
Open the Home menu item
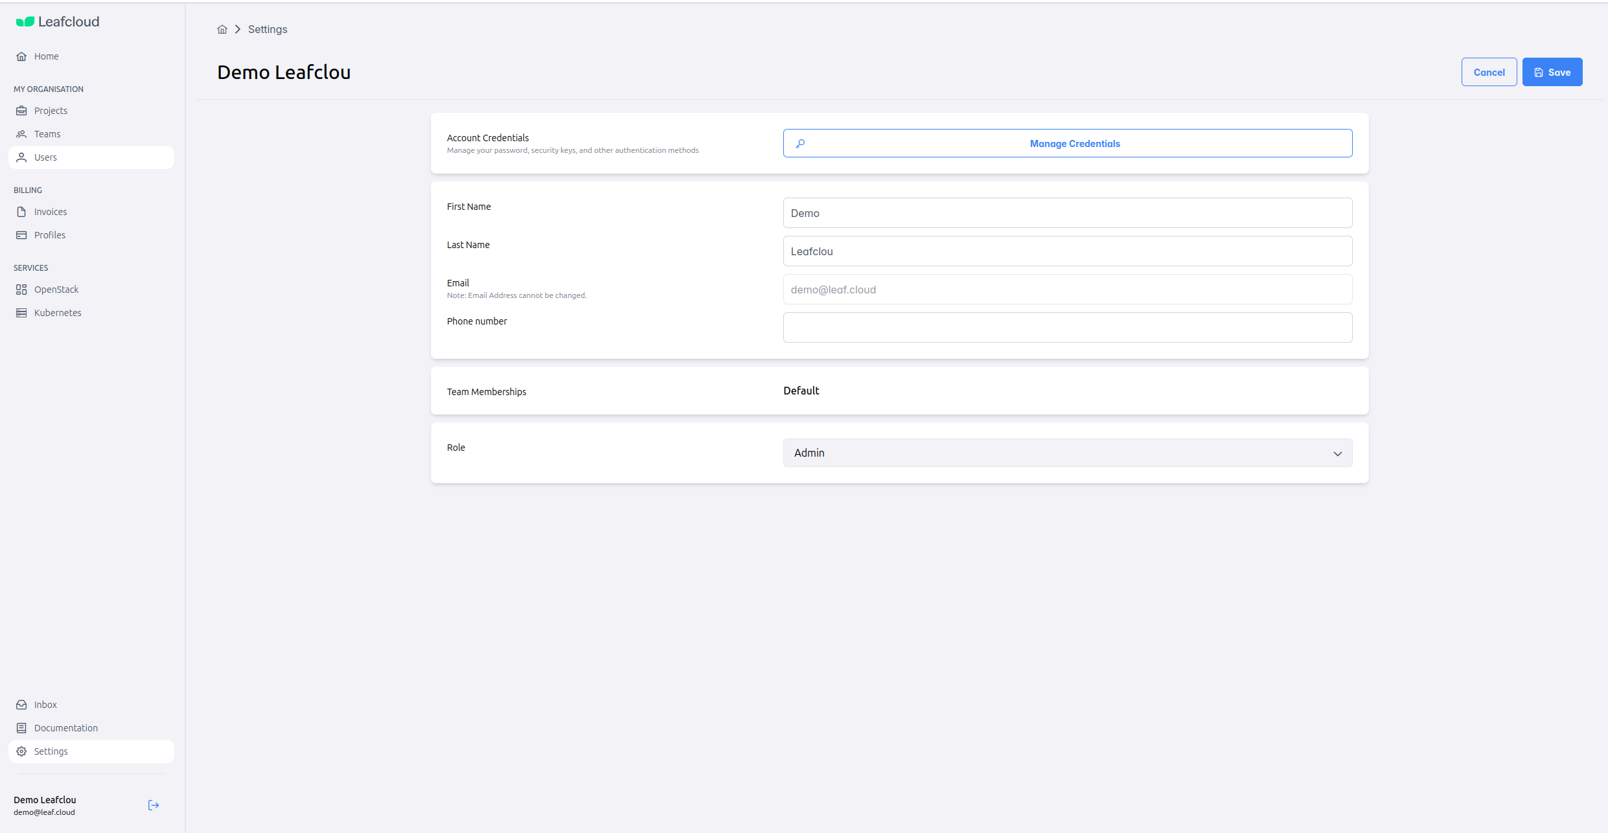pyautogui.click(x=91, y=56)
